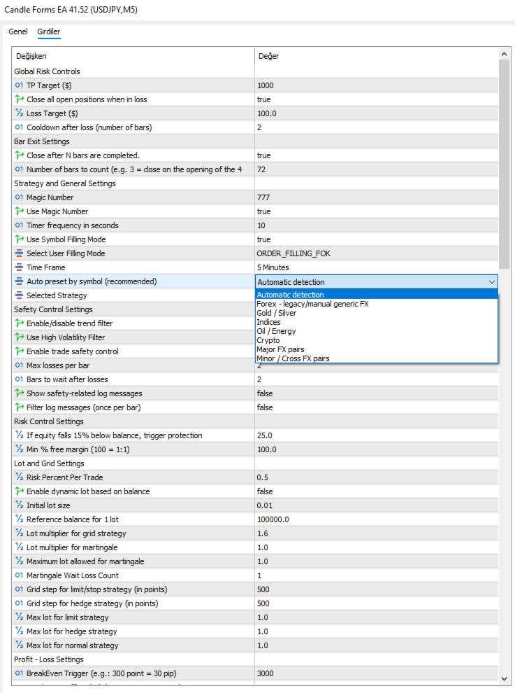Switch to the Genel tab
The image size is (515, 693).
18,31
